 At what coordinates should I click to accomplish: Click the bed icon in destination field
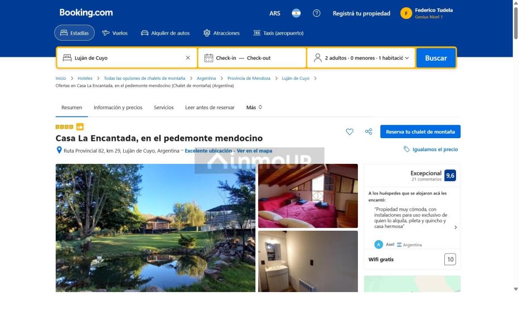pyautogui.click(x=67, y=58)
